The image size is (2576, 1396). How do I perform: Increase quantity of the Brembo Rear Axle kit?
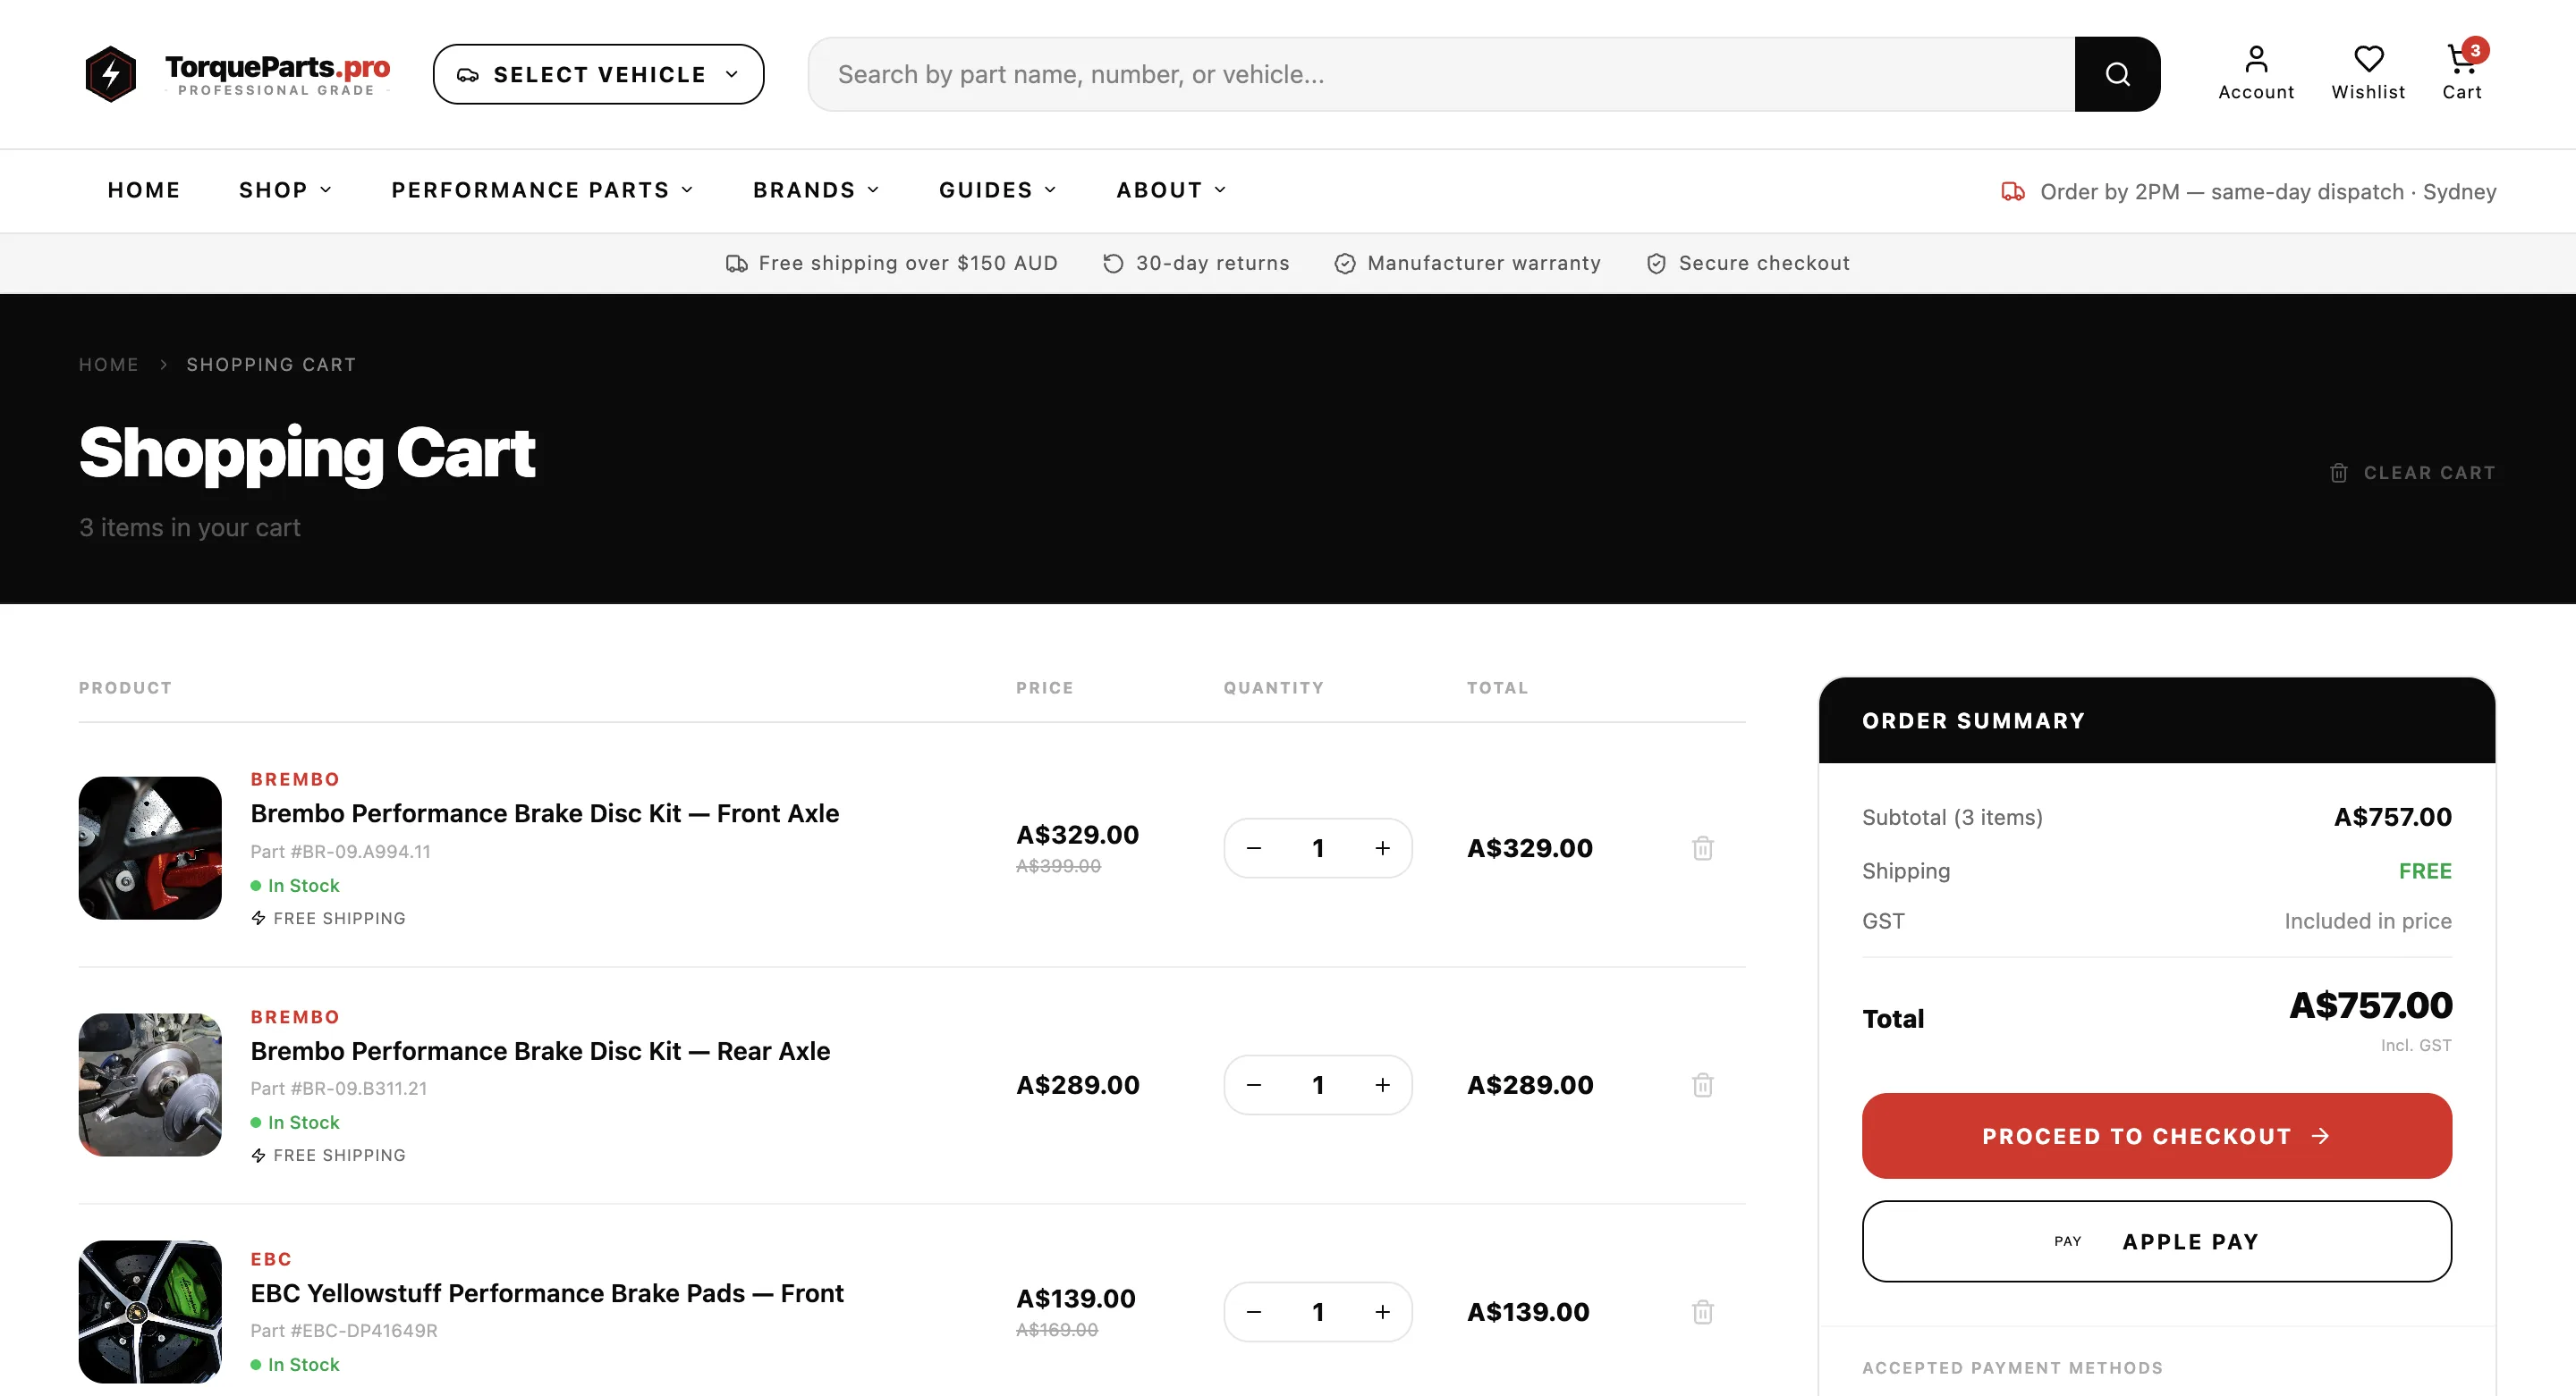coord(1383,1084)
